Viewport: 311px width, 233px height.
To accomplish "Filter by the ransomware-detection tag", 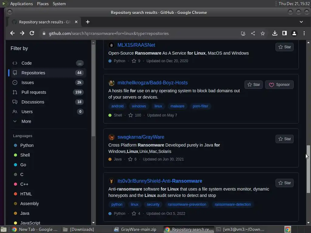I will tap(233, 204).
